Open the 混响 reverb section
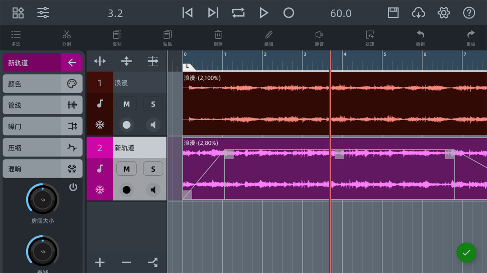 [x=42, y=169]
